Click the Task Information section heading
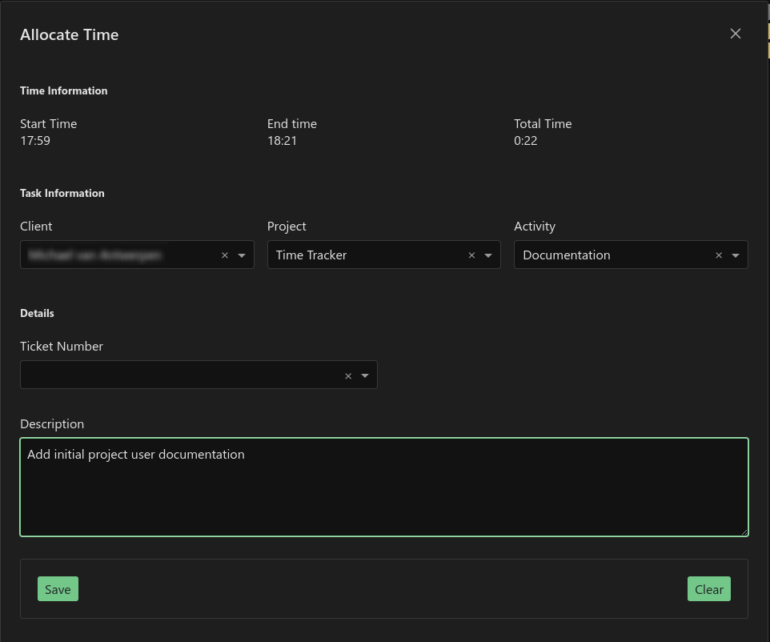 [x=62, y=193]
